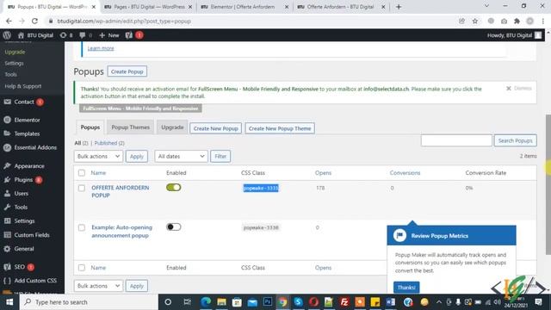Open BTU Digital site home icon
Image resolution: width=551 pixels, height=310 pixels.
21,35
